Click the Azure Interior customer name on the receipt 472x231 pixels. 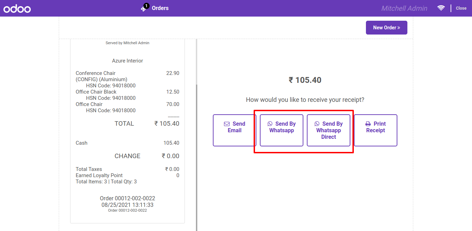(x=128, y=61)
